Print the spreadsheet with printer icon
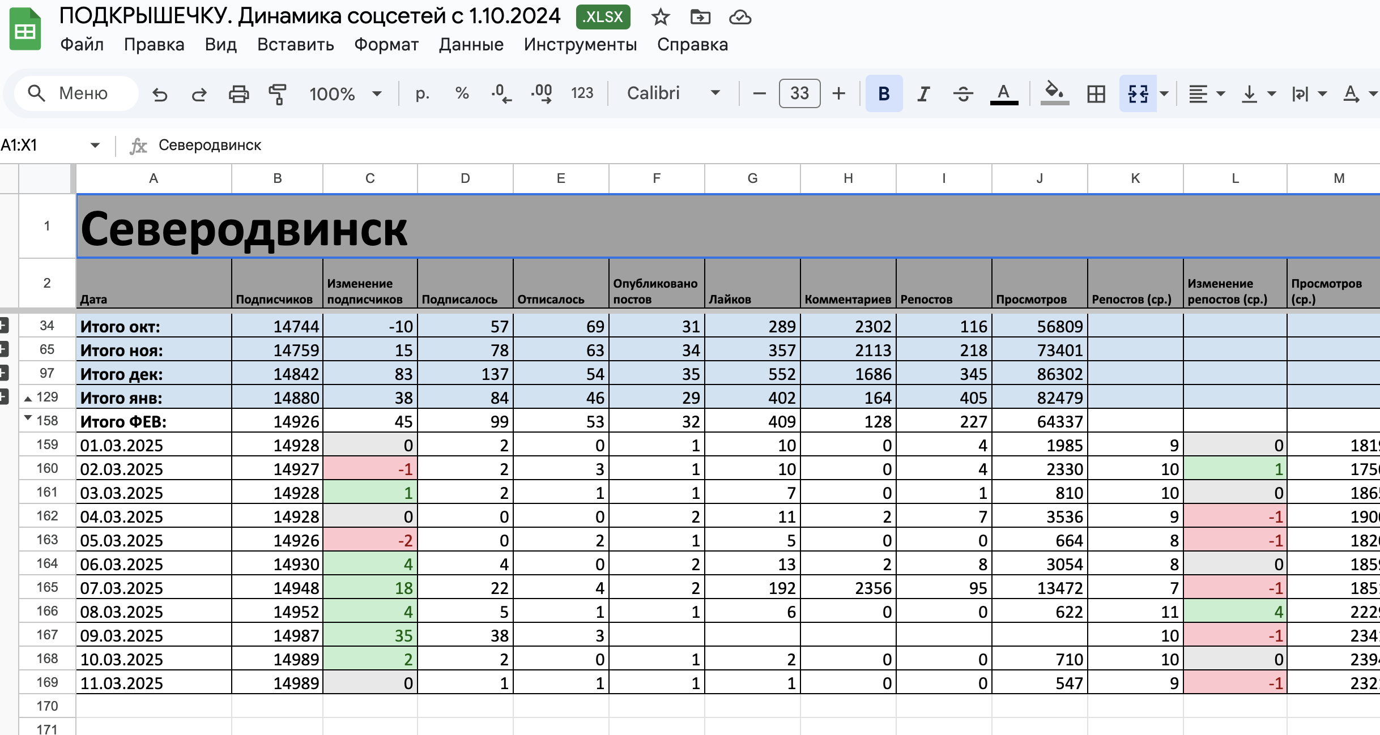Viewport: 1380px width, 735px height. [x=238, y=94]
